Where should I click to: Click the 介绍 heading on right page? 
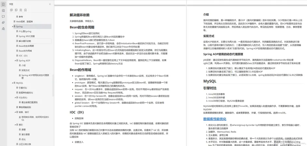click(206, 14)
